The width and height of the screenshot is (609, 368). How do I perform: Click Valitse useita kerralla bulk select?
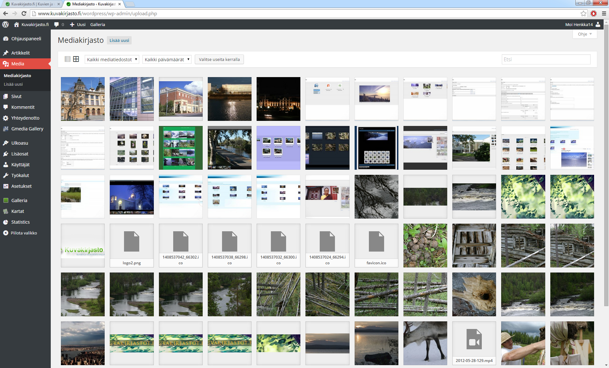(219, 59)
